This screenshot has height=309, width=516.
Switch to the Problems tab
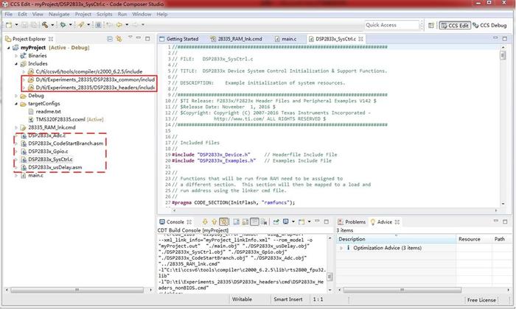(x=355, y=221)
